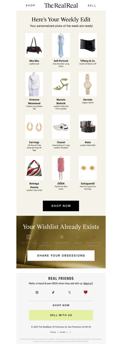Open the TikTok icon in footer
Viewport: 122px width, 344px height.
pos(53,292)
